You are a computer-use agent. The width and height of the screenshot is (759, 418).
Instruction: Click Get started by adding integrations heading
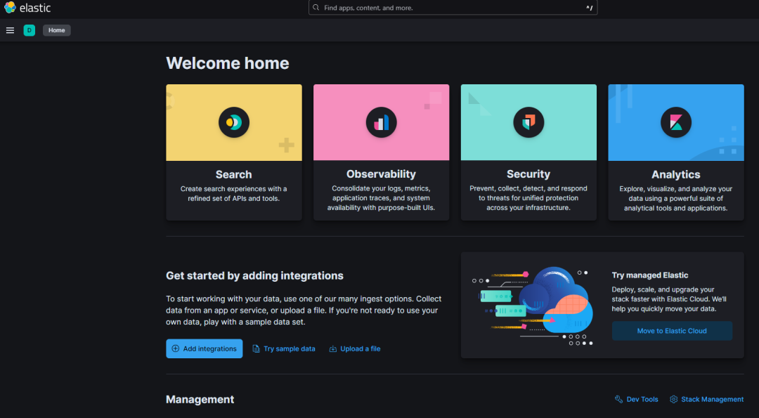tap(254, 275)
